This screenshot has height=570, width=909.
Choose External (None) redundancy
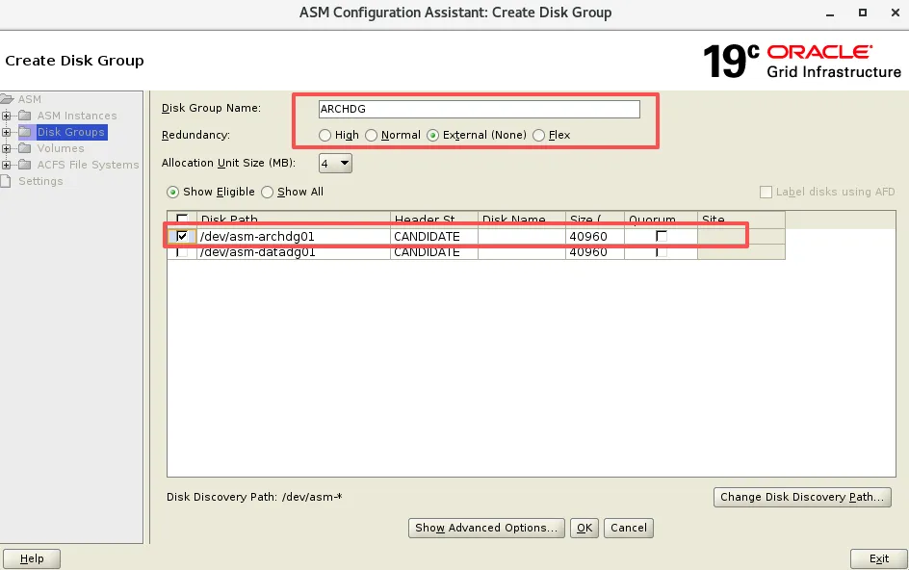(432, 135)
